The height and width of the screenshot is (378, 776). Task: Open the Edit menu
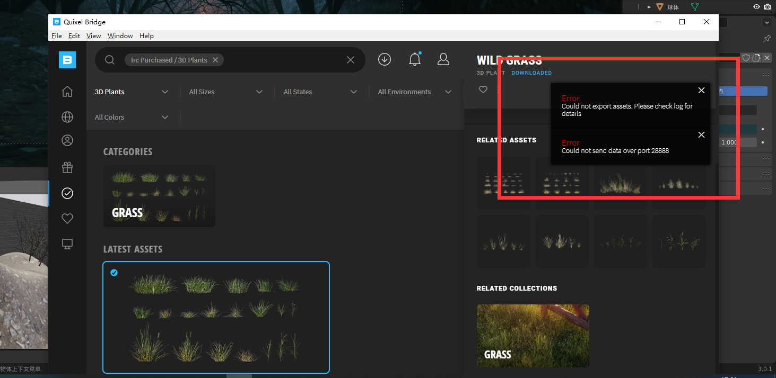74,35
